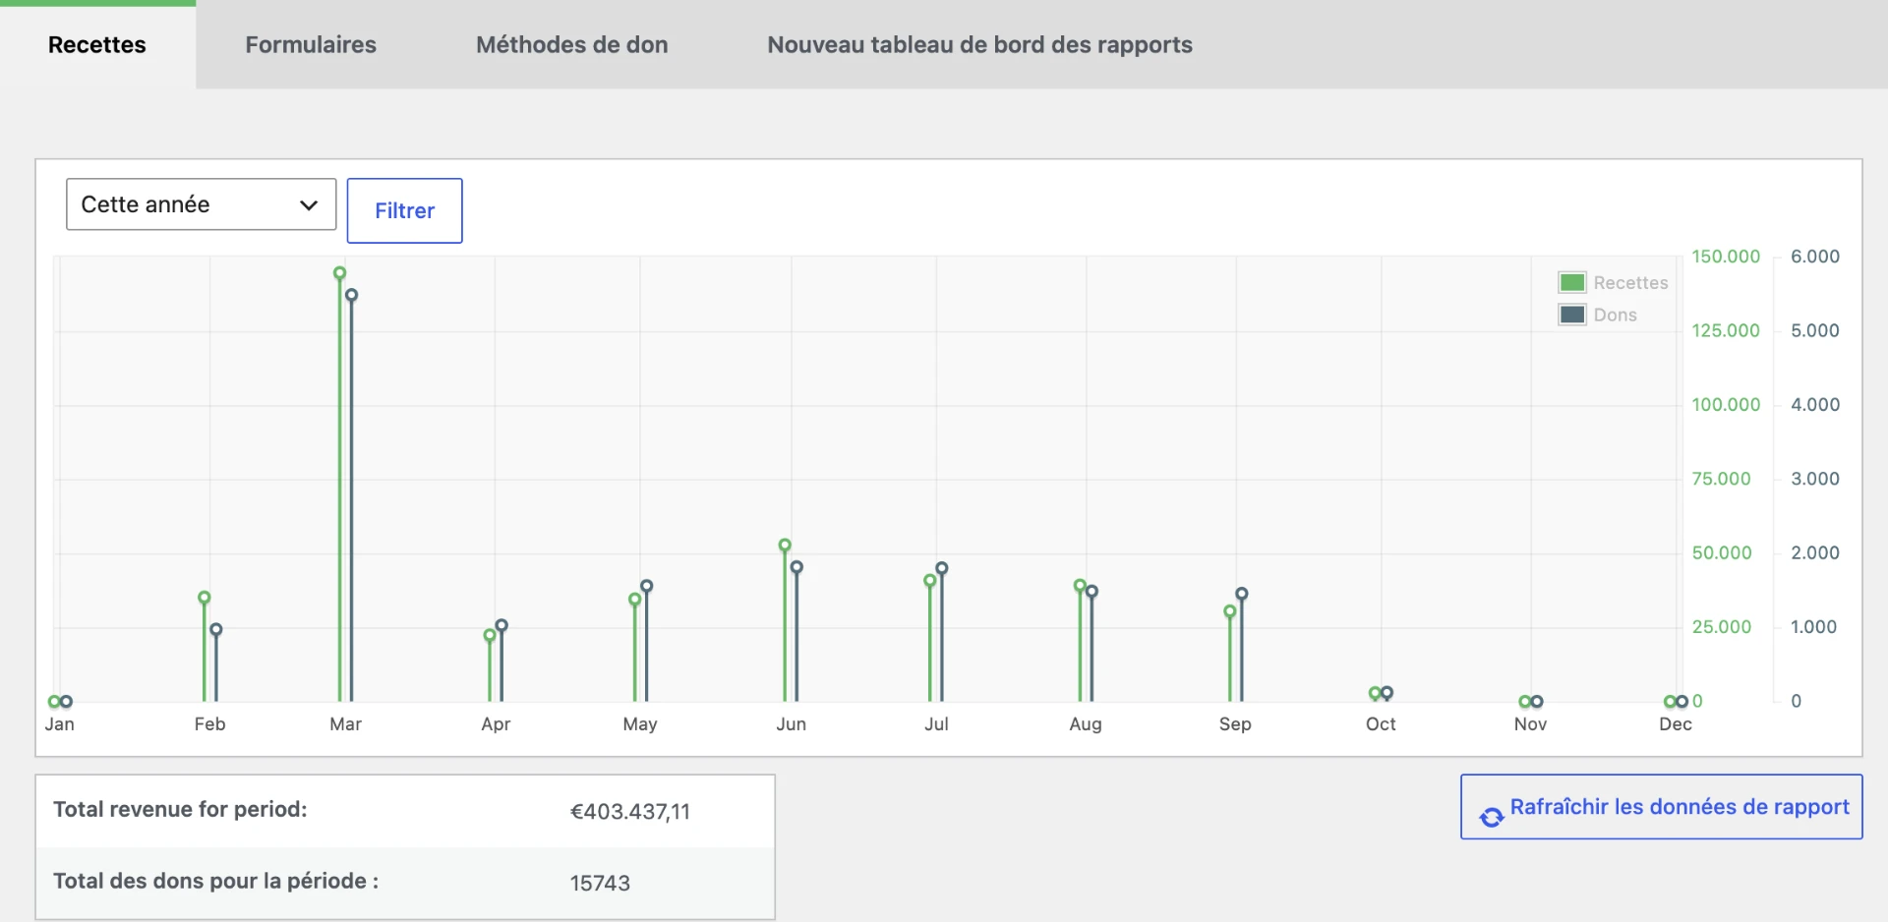1888x922 pixels.
Task: Click the 6.000 right axis value
Action: click(x=1815, y=257)
